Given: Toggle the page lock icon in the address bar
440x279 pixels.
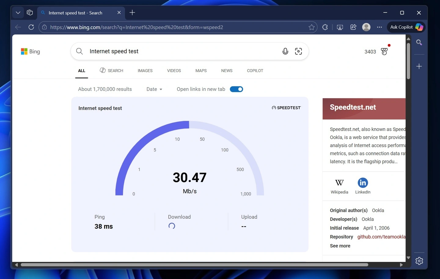Looking at the screenshot, I should point(44,27).
